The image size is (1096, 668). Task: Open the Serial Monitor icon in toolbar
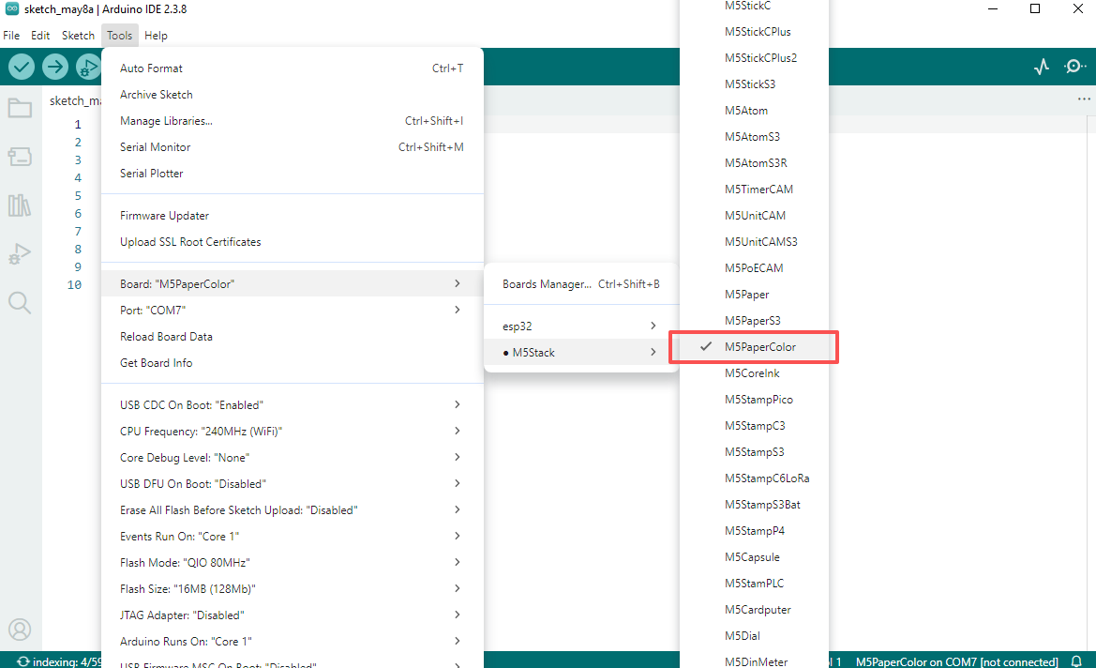1074,68
